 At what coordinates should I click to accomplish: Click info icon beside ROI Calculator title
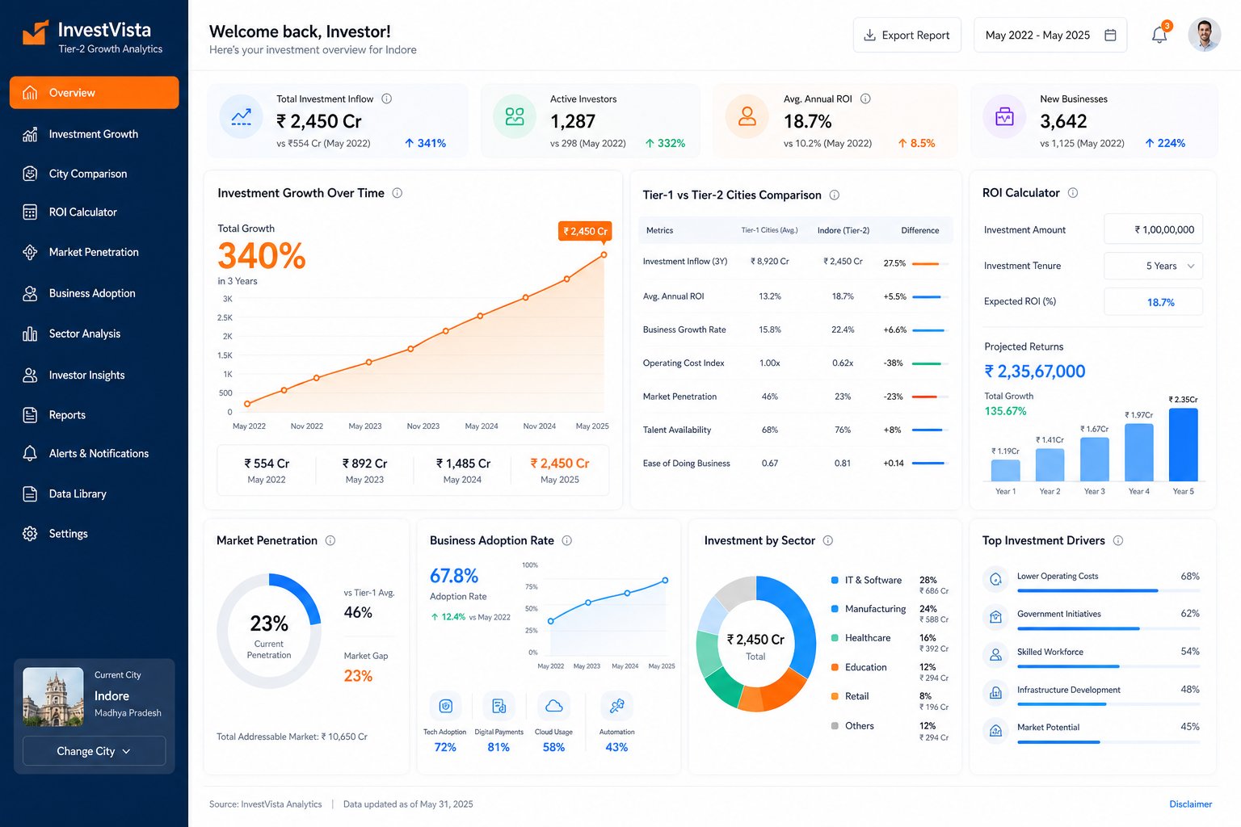[x=1073, y=193]
